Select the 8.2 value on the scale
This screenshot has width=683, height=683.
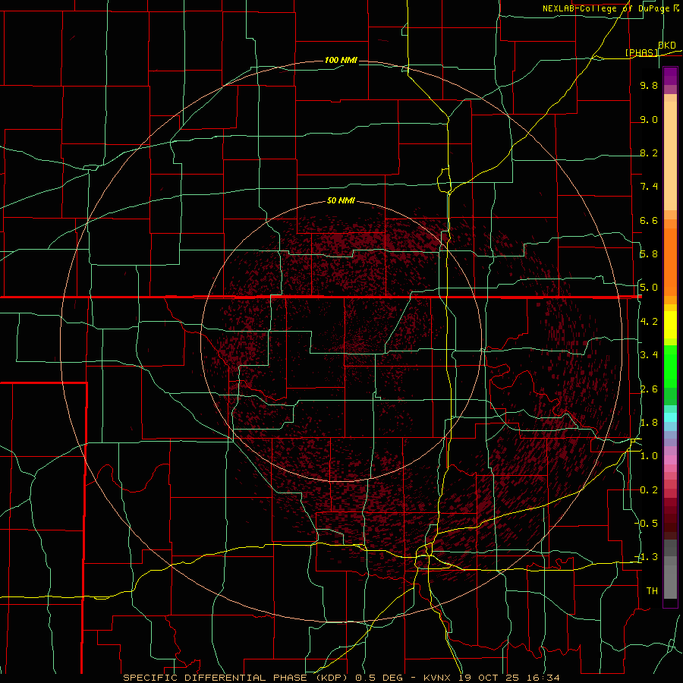649,153
